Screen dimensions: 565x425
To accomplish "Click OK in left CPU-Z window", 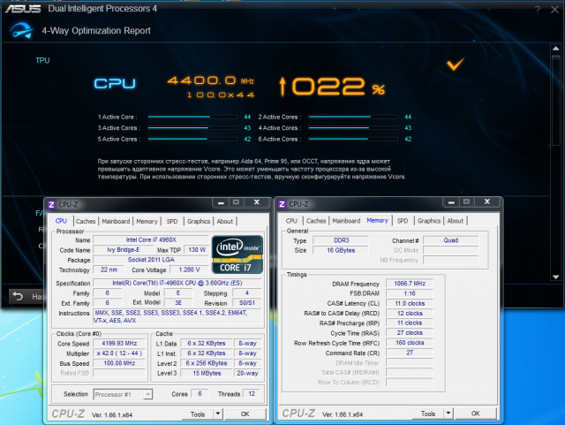I will (245, 414).
